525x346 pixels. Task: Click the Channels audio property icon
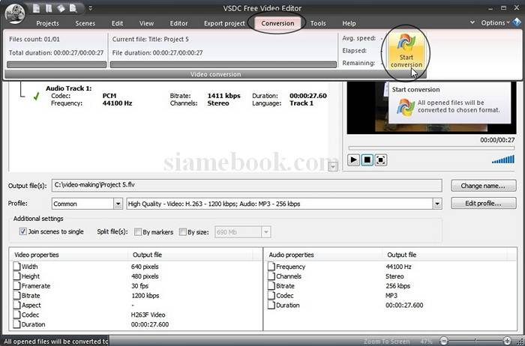tap(271, 276)
